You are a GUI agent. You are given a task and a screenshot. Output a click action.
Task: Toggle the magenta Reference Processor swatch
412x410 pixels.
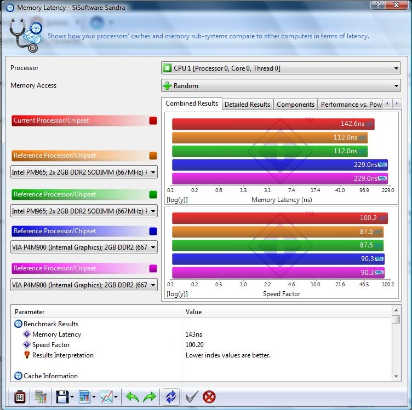point(153,269)
